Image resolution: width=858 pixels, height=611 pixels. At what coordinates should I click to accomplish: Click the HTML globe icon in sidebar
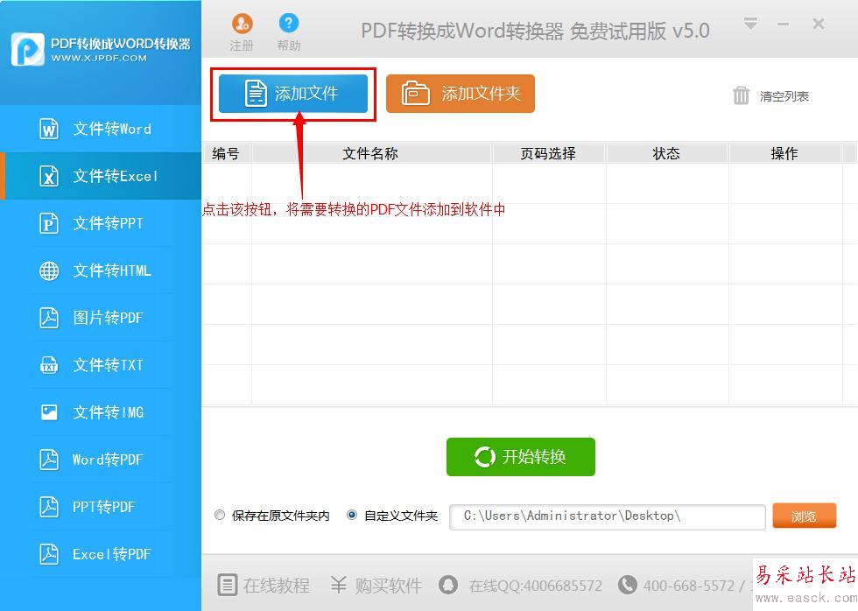point(49,270)
